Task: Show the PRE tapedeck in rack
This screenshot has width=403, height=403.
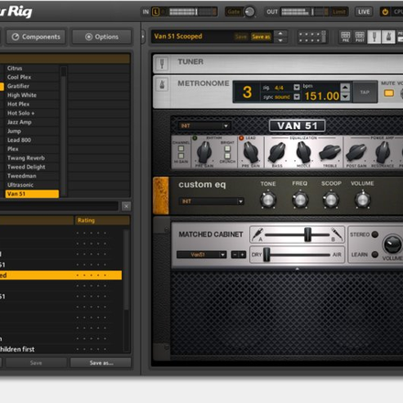Action: click(345, 37)
